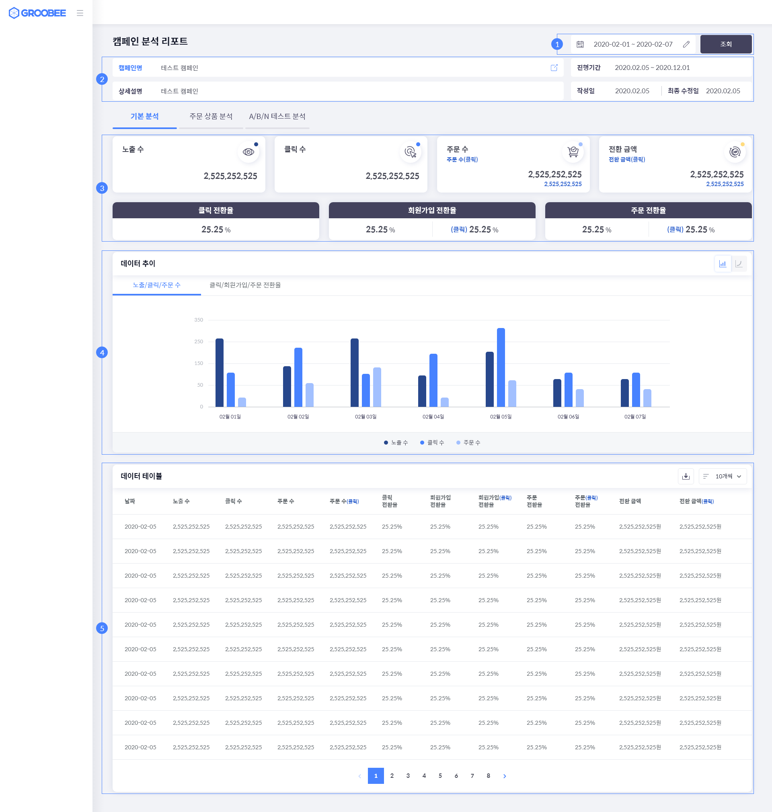Download the data table
772x812 pixels.
[x=686, y=476]
